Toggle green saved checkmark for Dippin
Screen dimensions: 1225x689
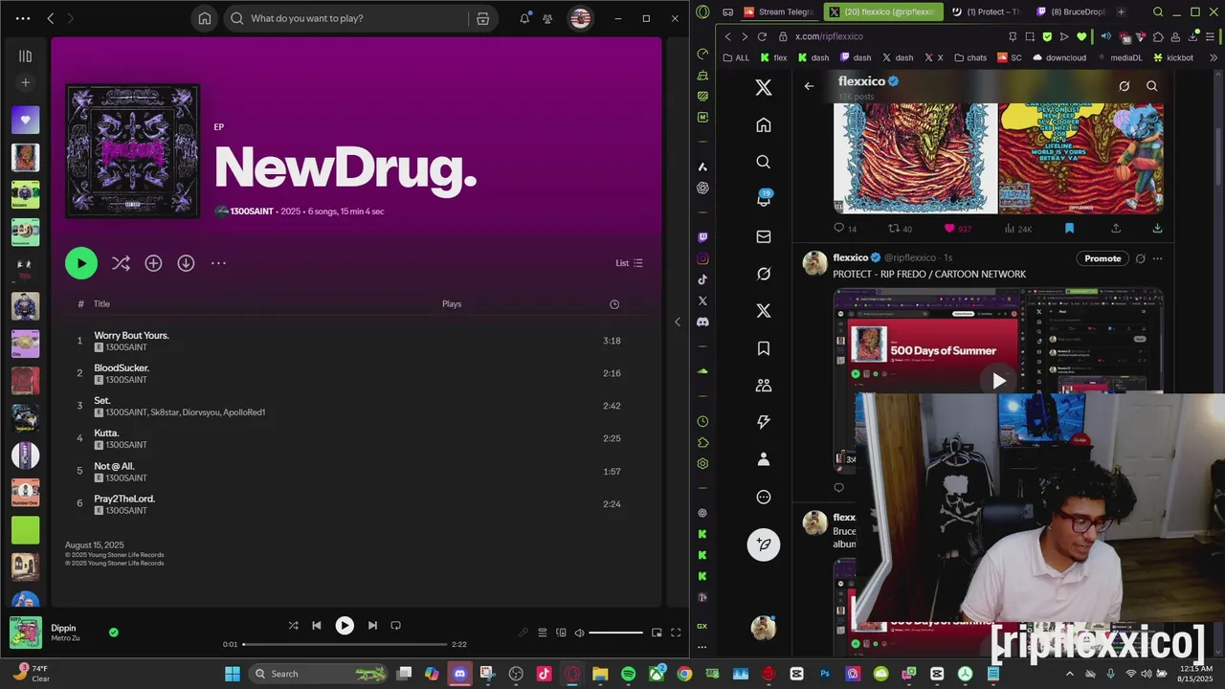coord(114,633)
